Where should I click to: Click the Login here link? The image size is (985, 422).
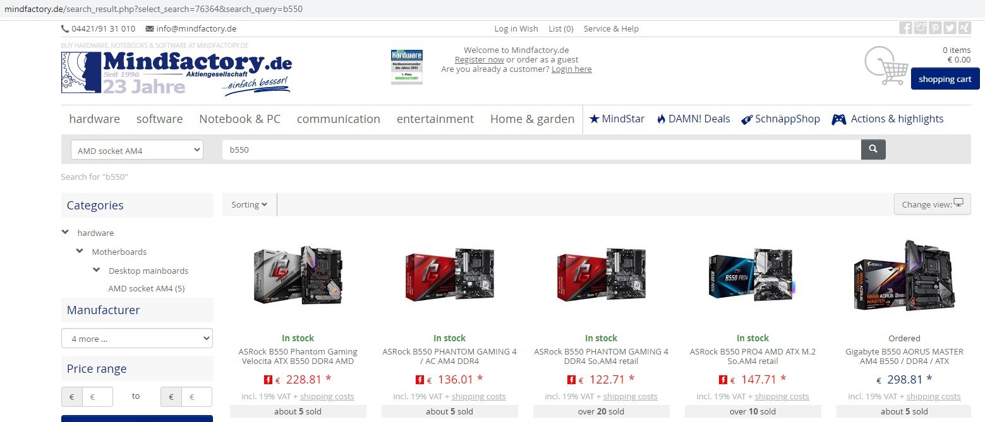(x=572, y=69)
